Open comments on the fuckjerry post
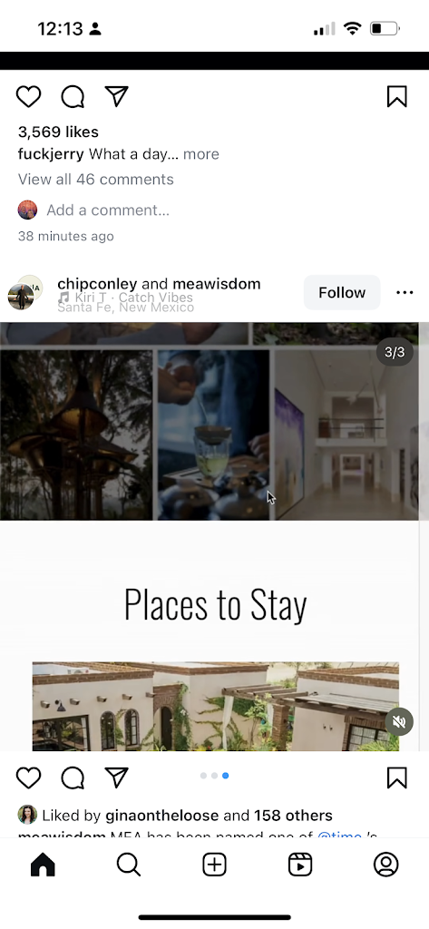 click(73, 96)
